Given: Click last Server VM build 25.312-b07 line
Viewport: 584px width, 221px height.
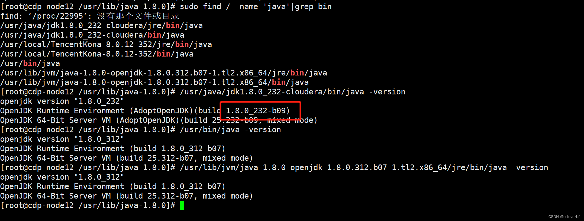Looking at the screenshot, I should tap(126, 196).
